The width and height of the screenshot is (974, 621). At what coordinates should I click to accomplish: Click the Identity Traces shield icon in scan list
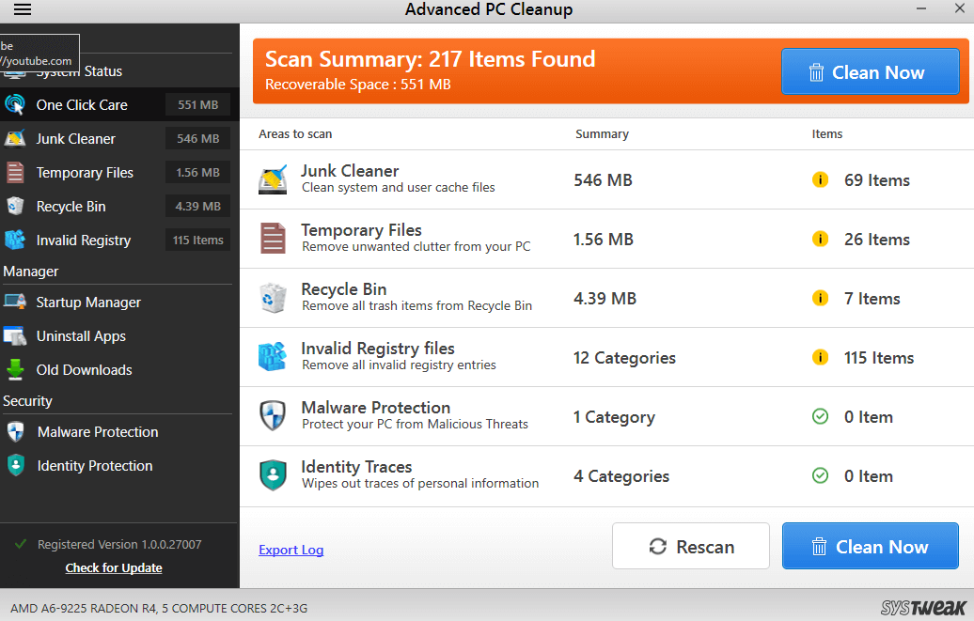(273, 475)
